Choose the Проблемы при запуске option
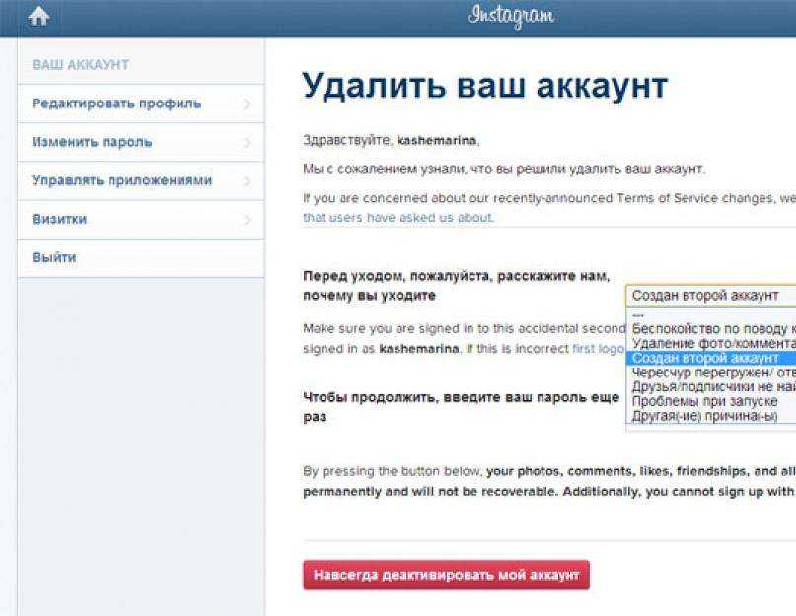 click(x=711, y=401)
